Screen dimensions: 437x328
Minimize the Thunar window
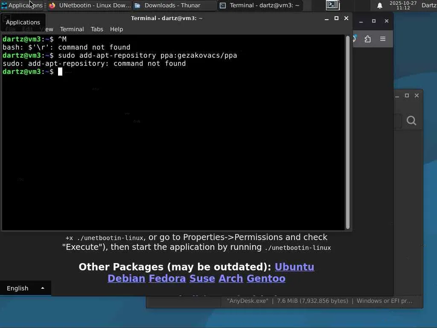[397, 96]
